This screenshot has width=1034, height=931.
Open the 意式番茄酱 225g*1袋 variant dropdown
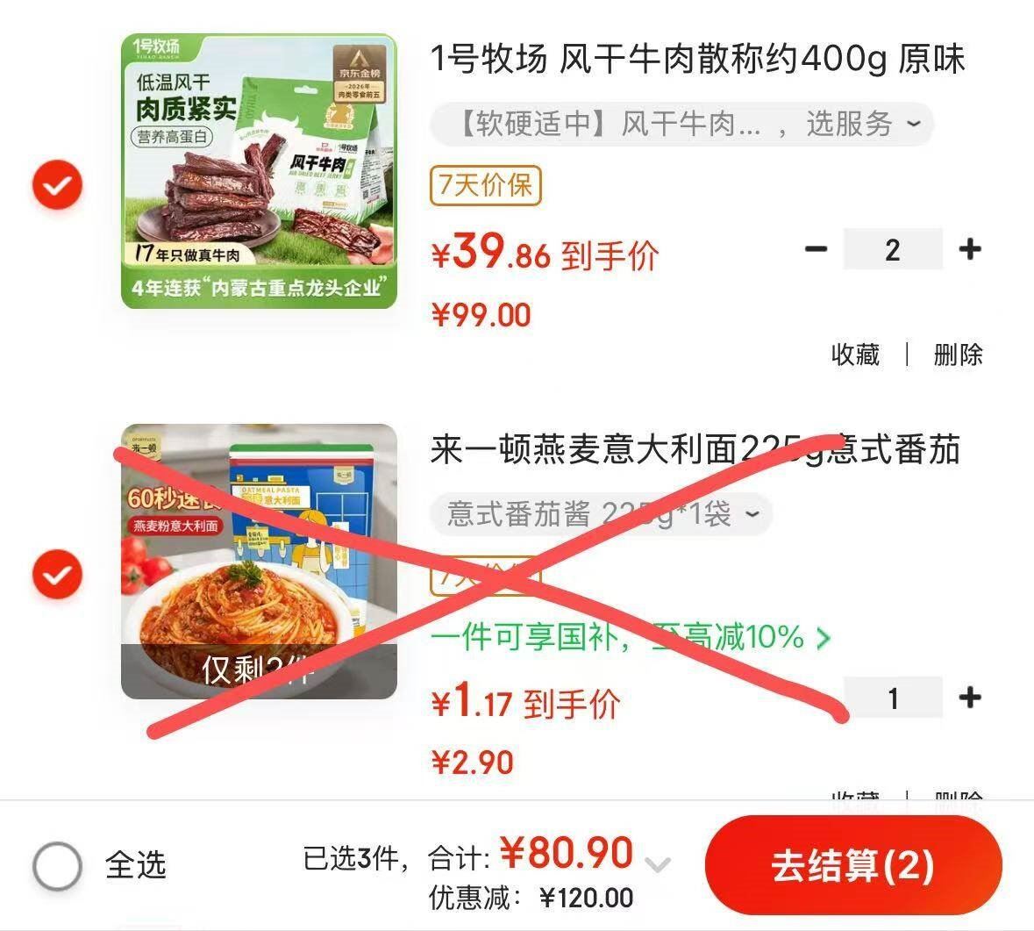tap(601, 513)
